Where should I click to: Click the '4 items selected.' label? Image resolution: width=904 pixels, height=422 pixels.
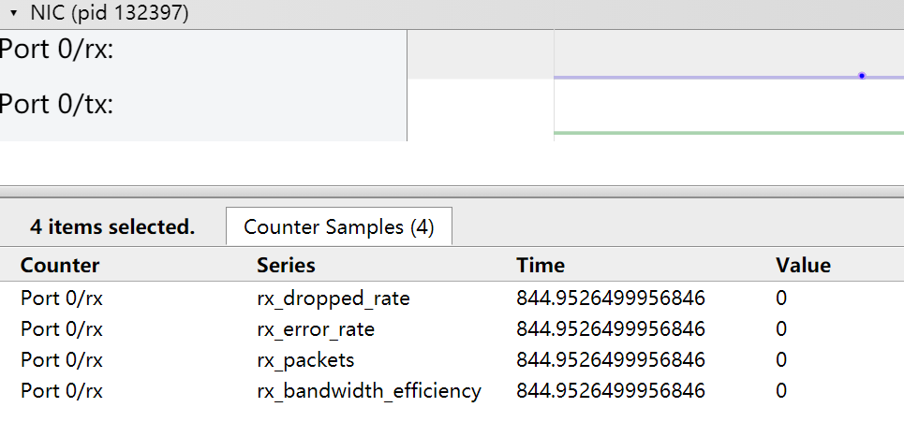coord(112,227)
